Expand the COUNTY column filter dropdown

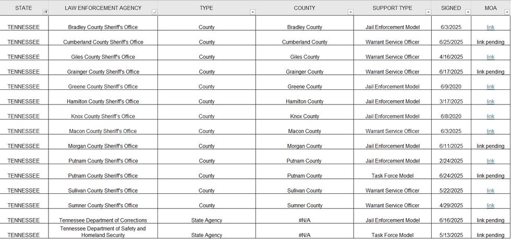[x=350, y=12]
